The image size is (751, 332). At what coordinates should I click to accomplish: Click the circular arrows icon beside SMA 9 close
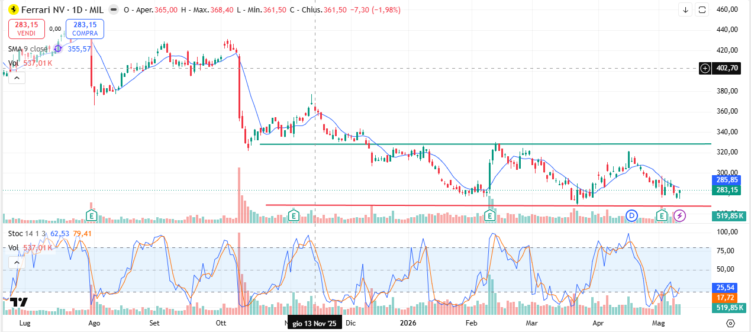pos(58,49)
